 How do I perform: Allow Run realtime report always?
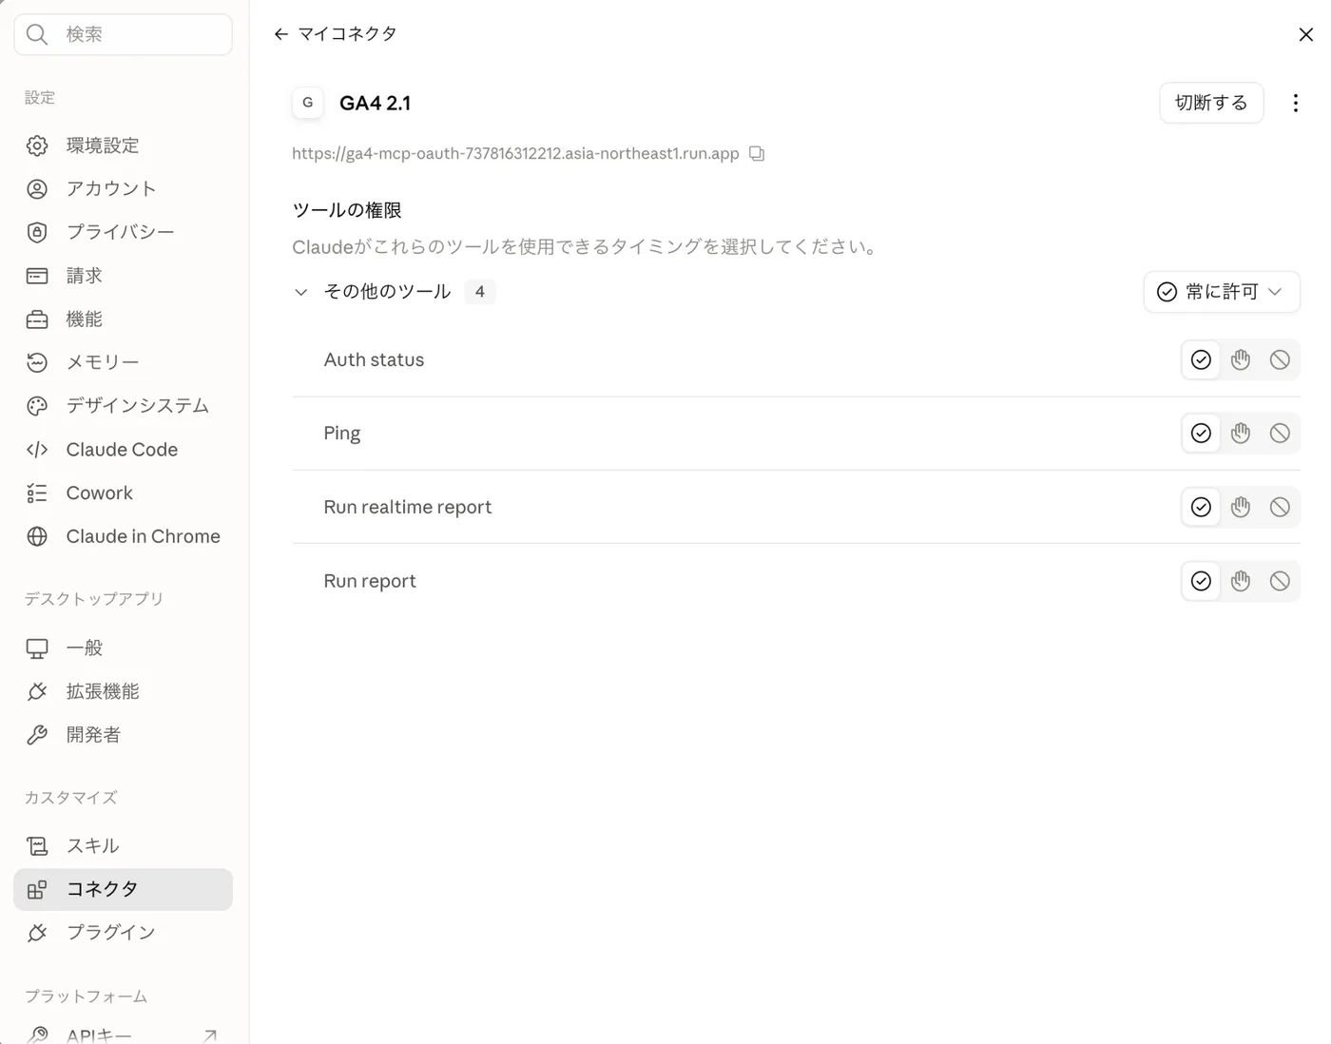pyautogui.click(x=1201, y=507)
